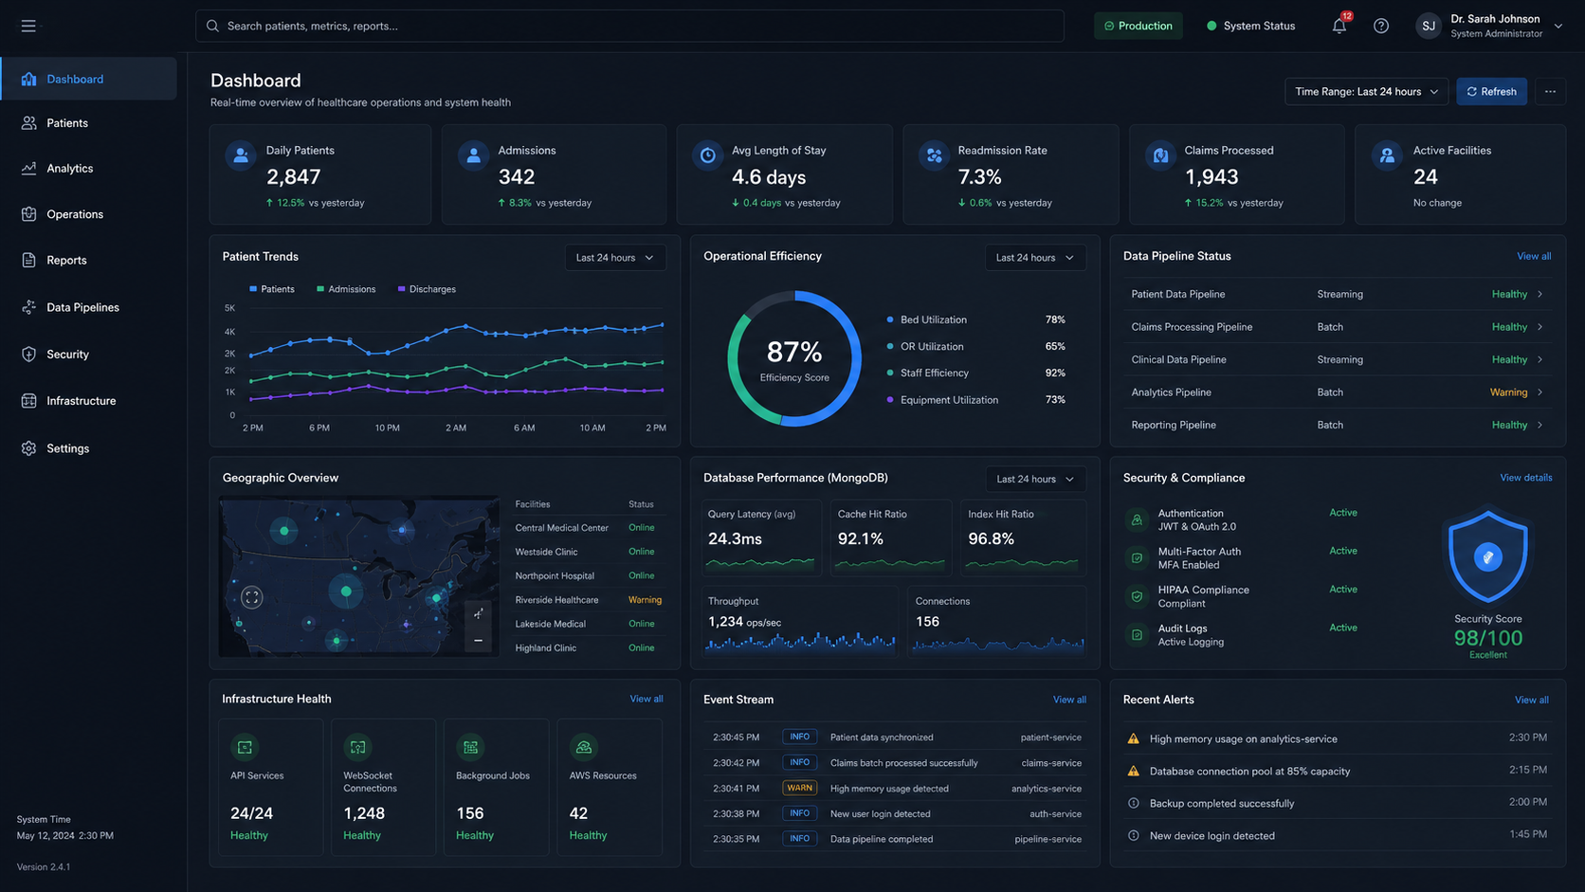Expand Claims Processing Pipeline row chevron
The image size is (1585, 892).
1539,327
